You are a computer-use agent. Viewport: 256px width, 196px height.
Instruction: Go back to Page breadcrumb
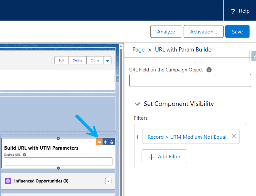pos(138,50)
